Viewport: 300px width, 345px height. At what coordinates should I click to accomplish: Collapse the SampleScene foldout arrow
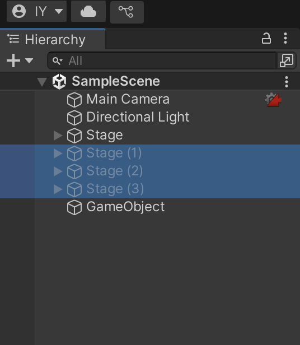pos(42,82)
